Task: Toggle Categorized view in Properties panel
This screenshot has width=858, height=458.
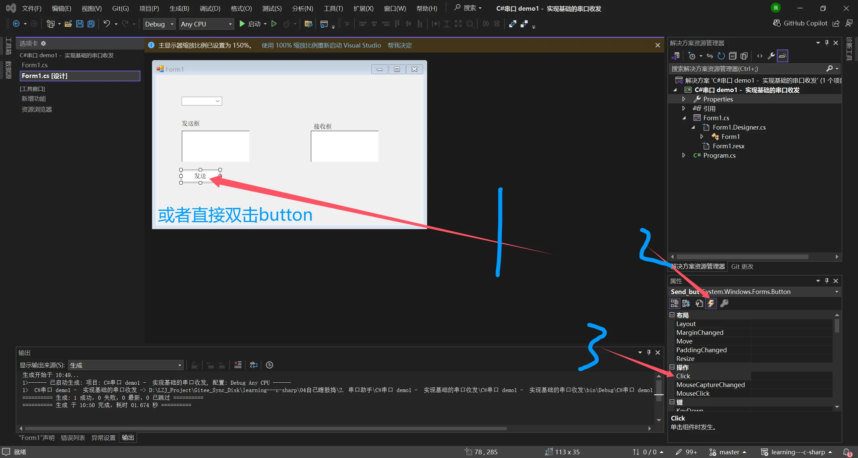Action: [674, 304]
